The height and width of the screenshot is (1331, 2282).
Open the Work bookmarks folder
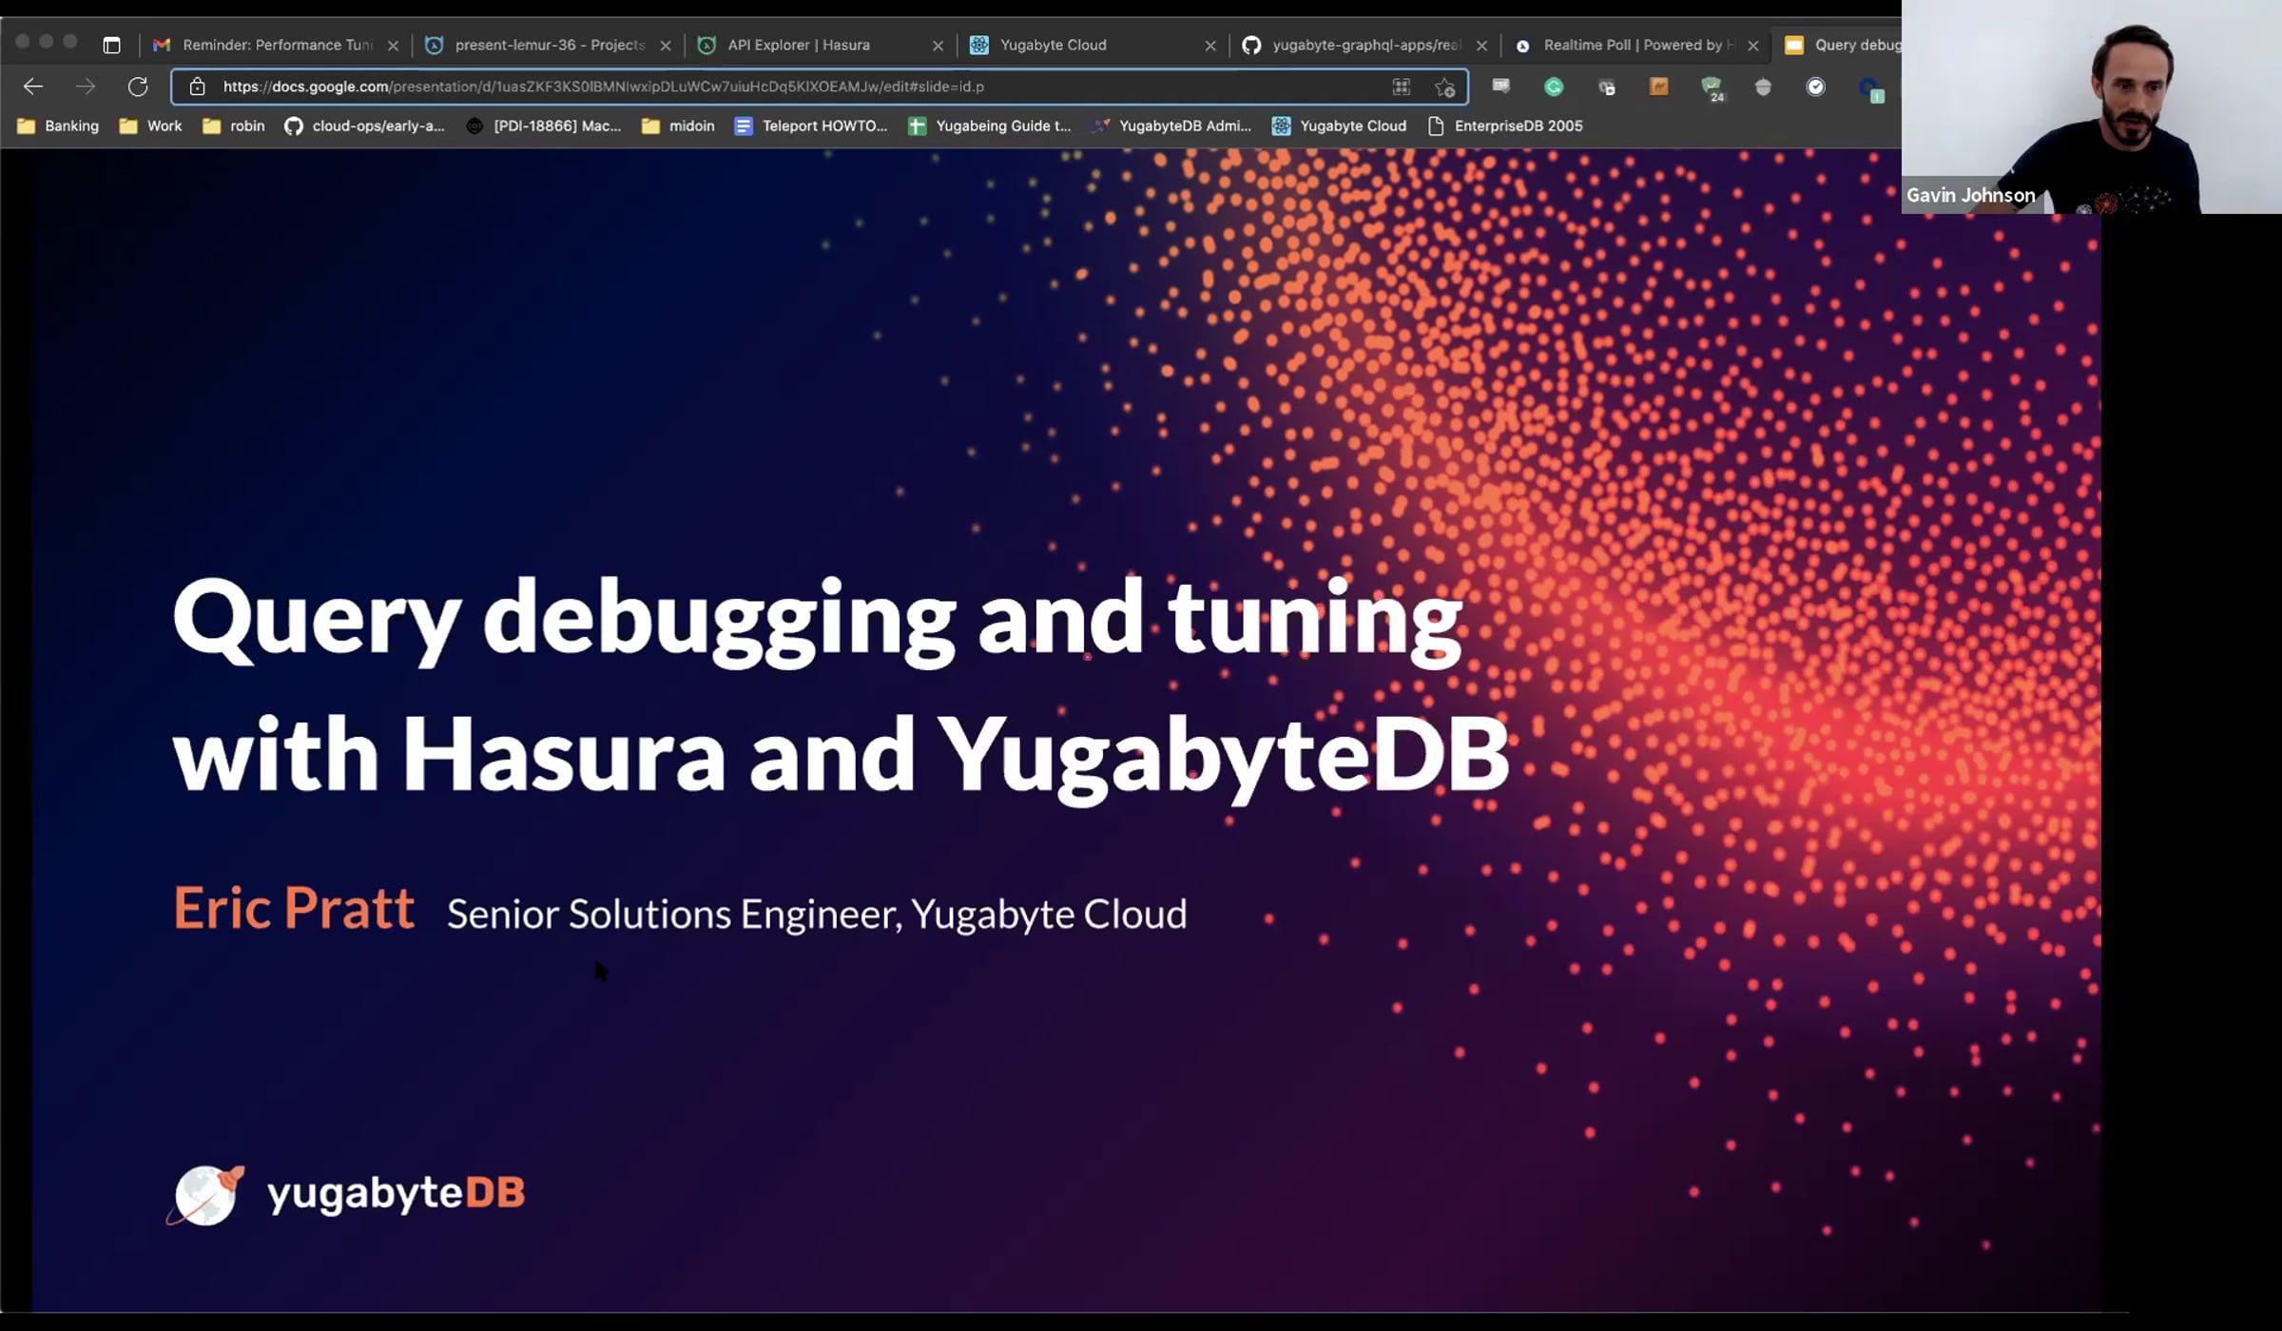150,125
